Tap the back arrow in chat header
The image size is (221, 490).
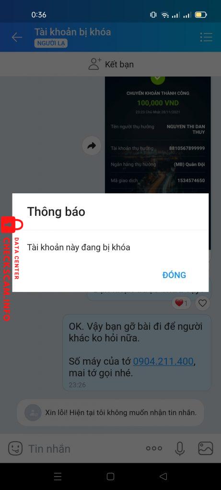(x=17, y=37)
